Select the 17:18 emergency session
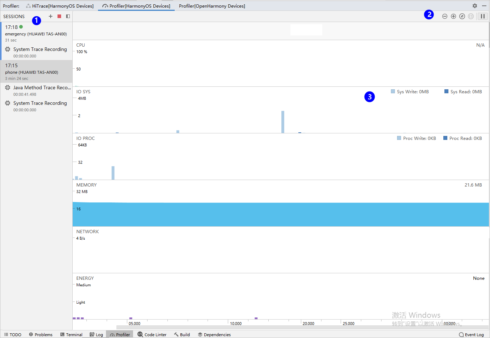490x338 pixels. click(37, 33)
